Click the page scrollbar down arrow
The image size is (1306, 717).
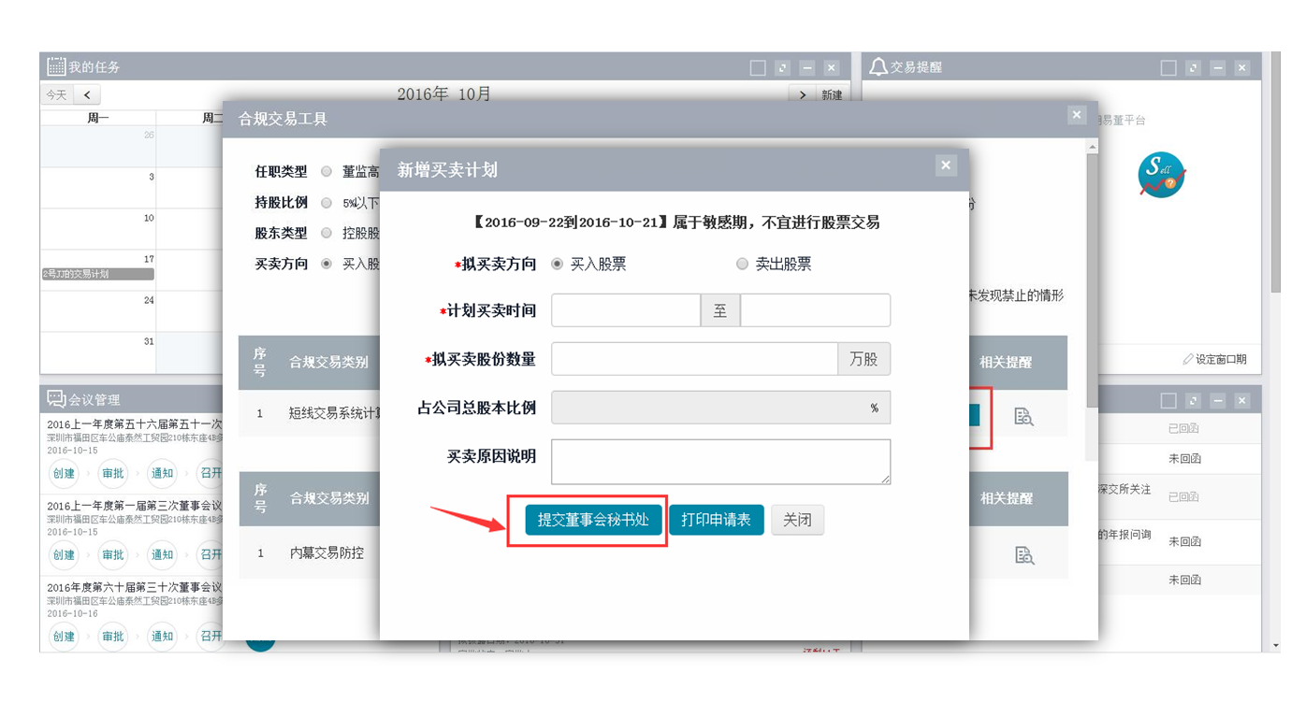[x=1275, y=645]
